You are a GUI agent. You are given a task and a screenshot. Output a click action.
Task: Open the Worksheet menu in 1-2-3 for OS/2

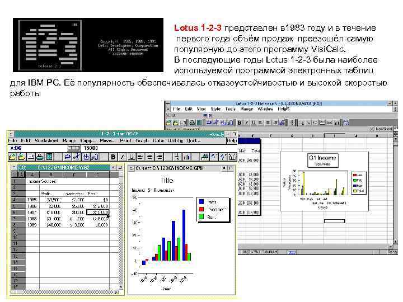(46, 140)
